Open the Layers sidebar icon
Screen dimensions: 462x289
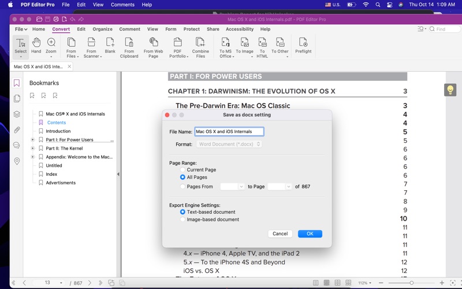[x=17, y=114]
